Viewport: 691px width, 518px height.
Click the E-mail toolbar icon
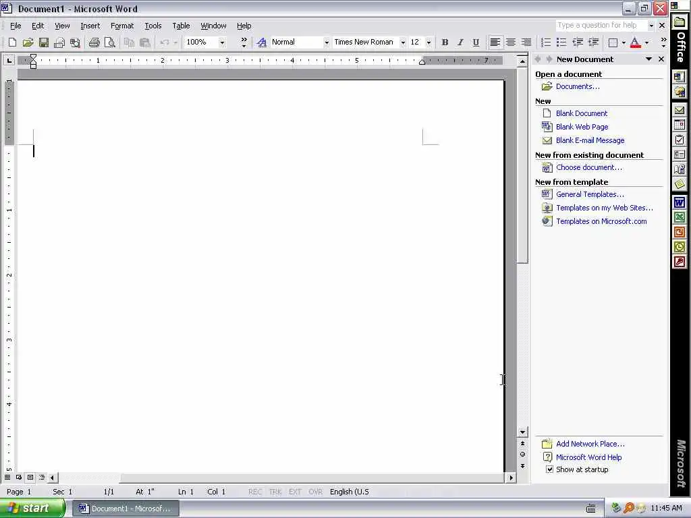[x=59, y=42]
